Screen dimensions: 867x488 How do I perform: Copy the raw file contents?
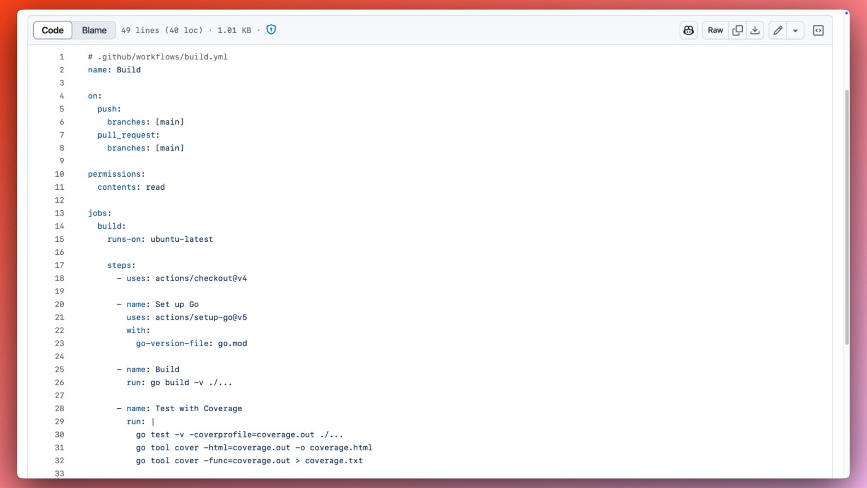[x=737, y=30]
